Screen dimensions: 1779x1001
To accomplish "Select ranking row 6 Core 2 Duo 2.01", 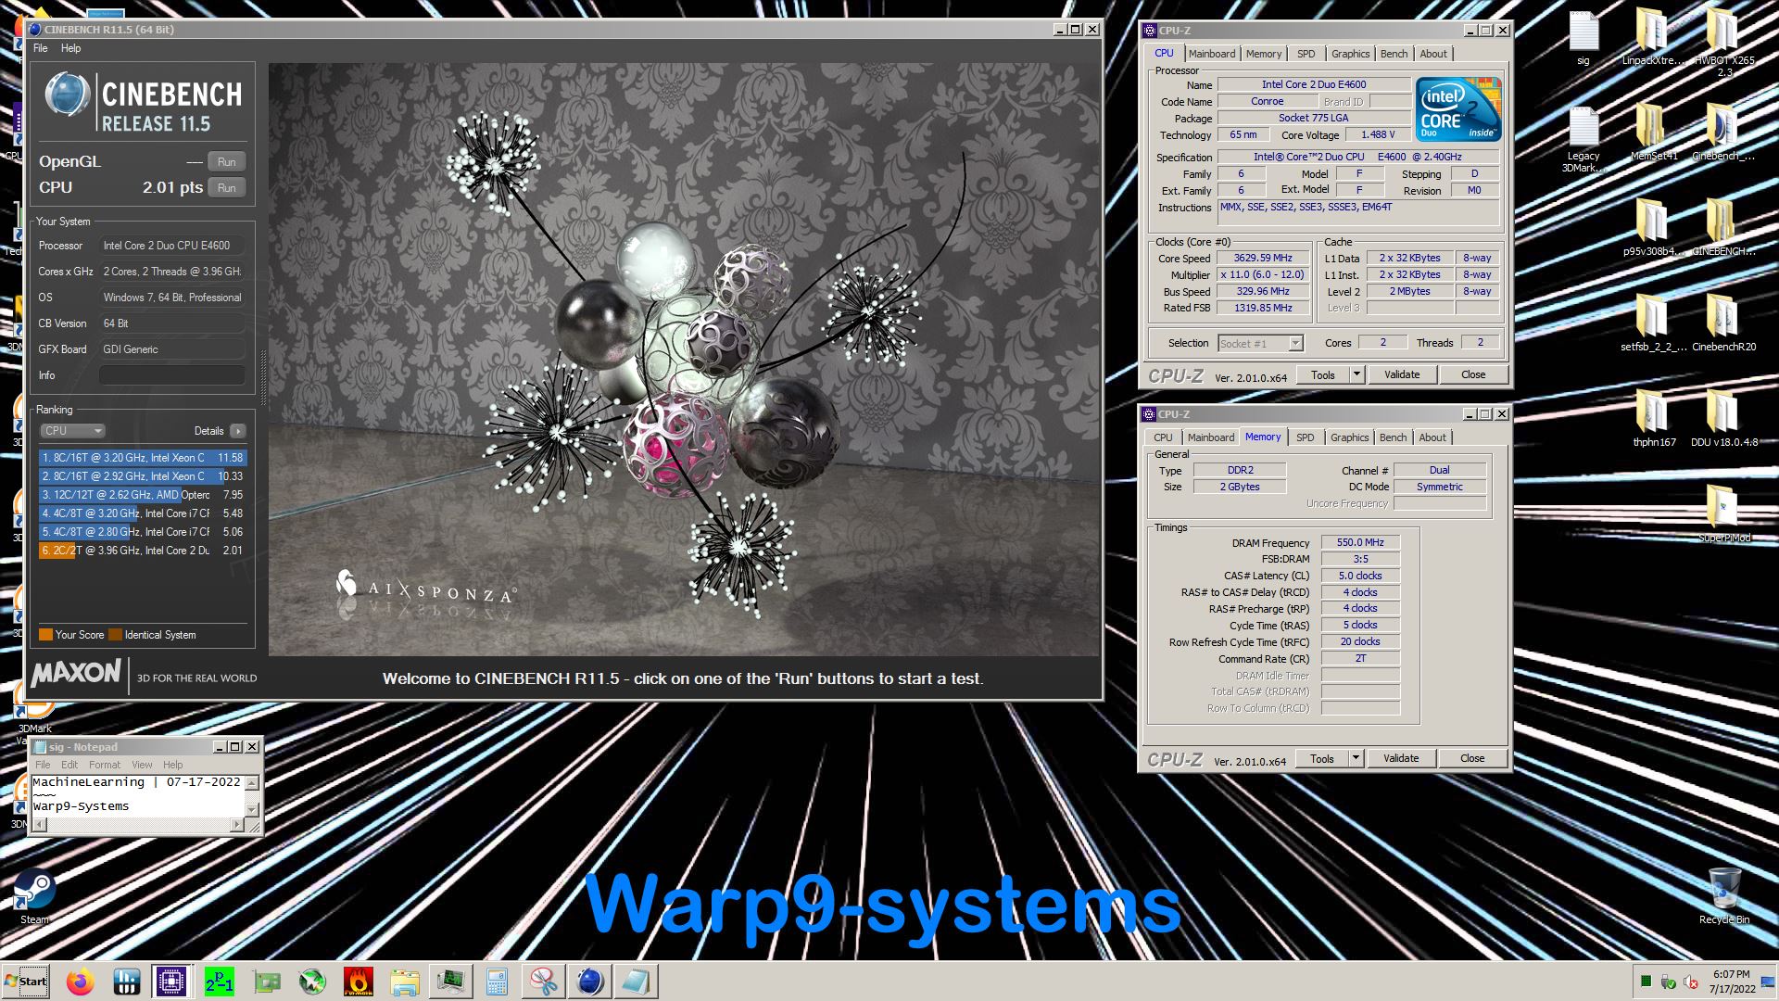I will click(x=143, y=551).
